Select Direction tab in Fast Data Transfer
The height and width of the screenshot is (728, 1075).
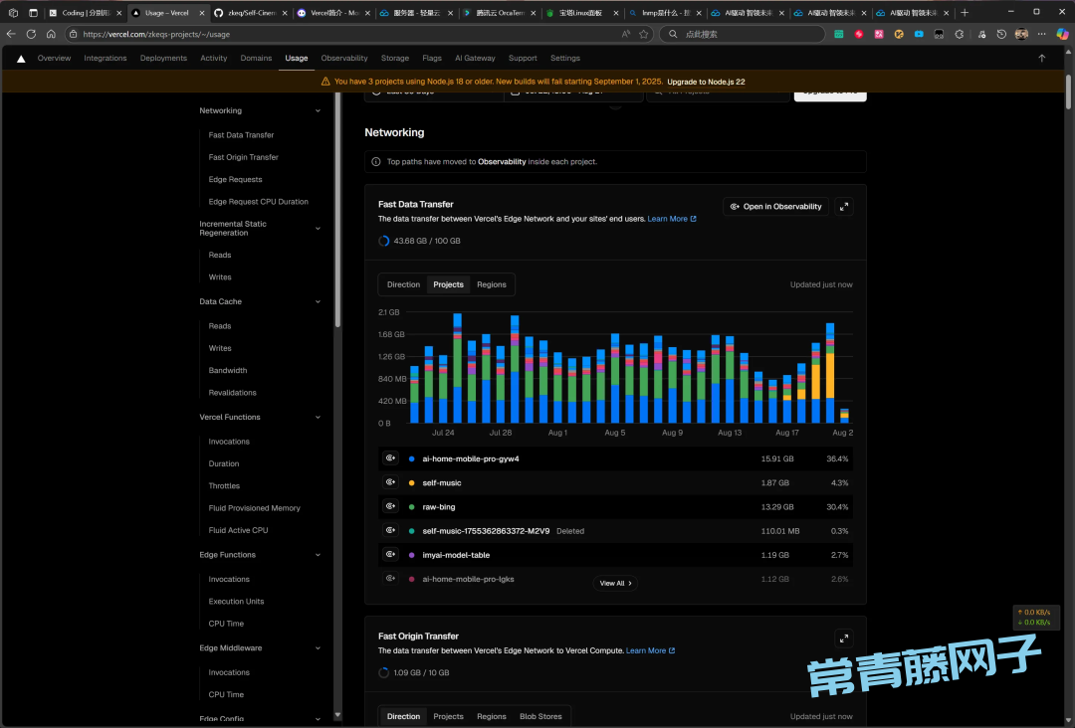coord(403,284)
